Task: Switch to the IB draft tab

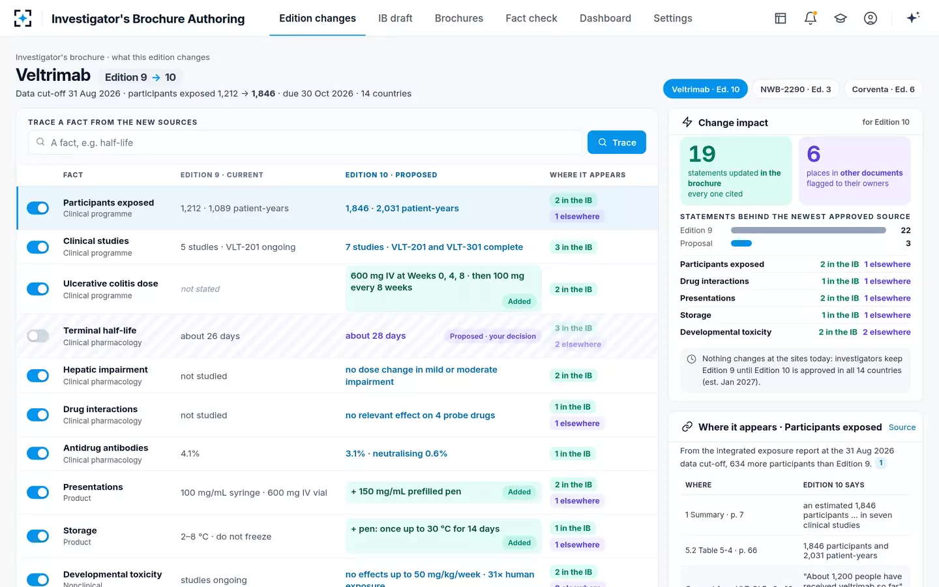Action: 395,18
